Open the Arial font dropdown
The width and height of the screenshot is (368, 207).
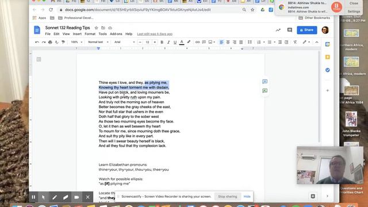[x=125, y=42]
